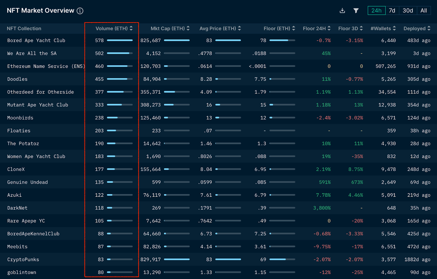Sort by #Wallets arrows
The width and height of the screenshot is (437, 279).
[394, 28]
